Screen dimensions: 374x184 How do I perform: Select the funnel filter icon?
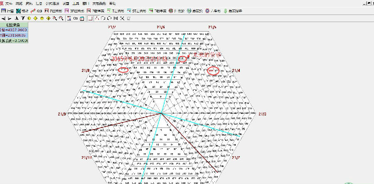click(x=23, y=19)
